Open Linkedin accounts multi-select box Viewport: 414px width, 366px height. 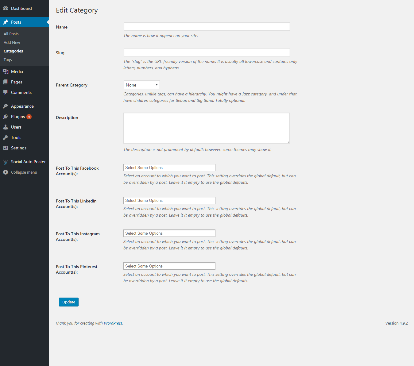click(x=169, y=200)
